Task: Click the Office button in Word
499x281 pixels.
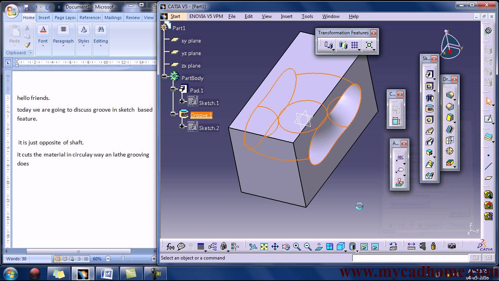Action: pos(11,11)
